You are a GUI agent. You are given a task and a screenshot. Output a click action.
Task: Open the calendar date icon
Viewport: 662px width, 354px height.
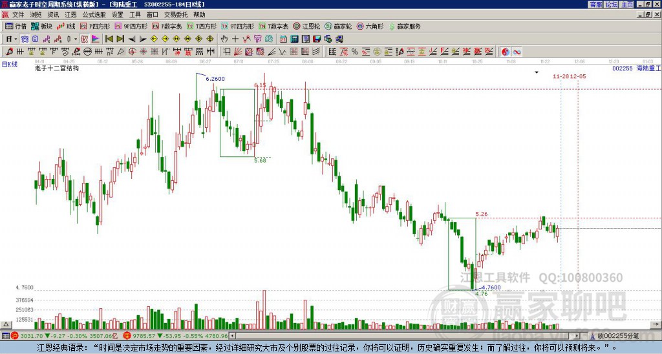point(283,39)
